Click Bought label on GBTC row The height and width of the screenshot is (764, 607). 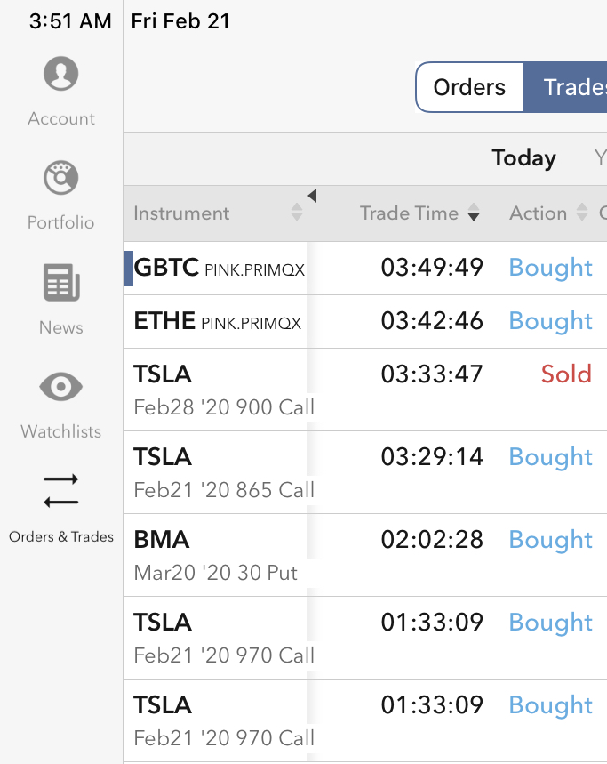click(x=550, y=268)
